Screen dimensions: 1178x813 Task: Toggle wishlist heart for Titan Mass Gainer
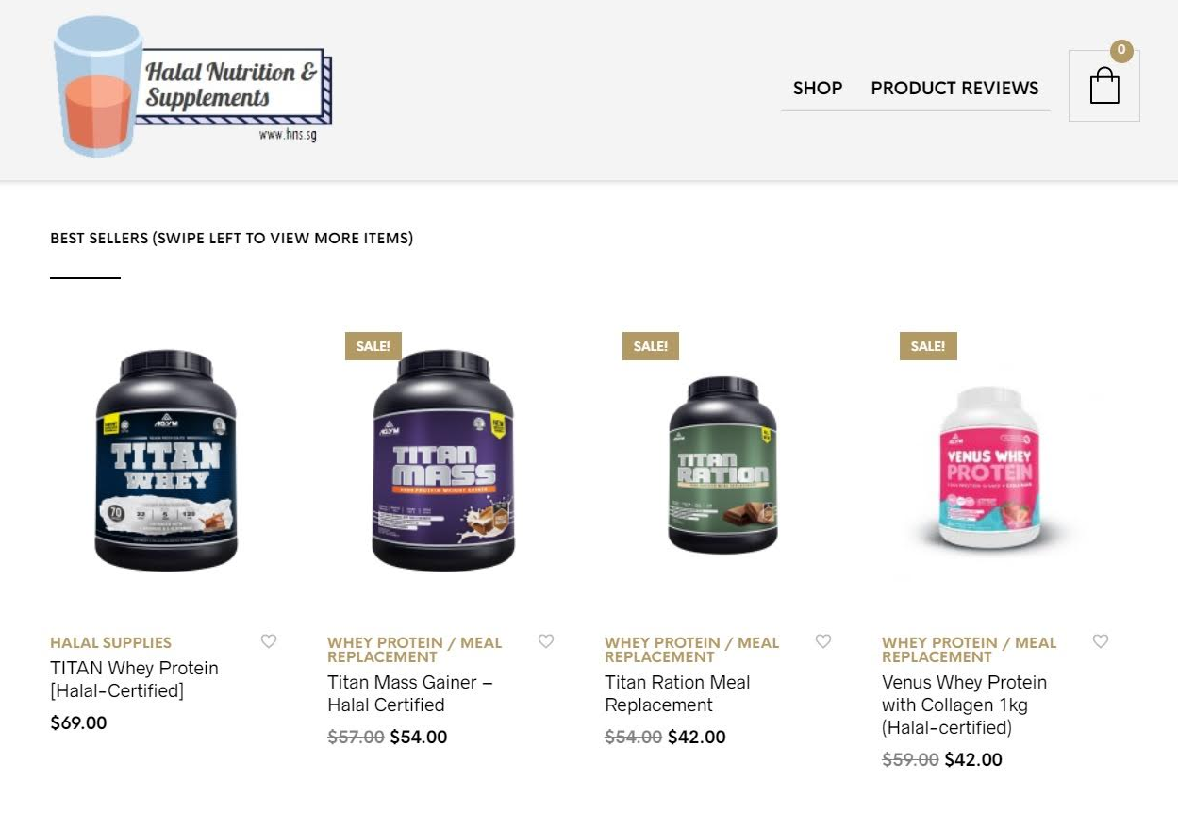546,641
